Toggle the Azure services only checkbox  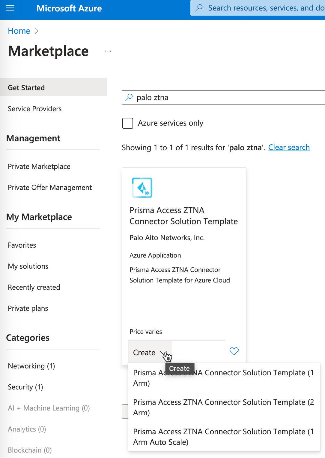[x=128, y=123]
